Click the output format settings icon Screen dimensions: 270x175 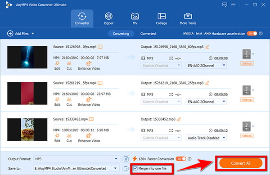(x=126, y=159)
